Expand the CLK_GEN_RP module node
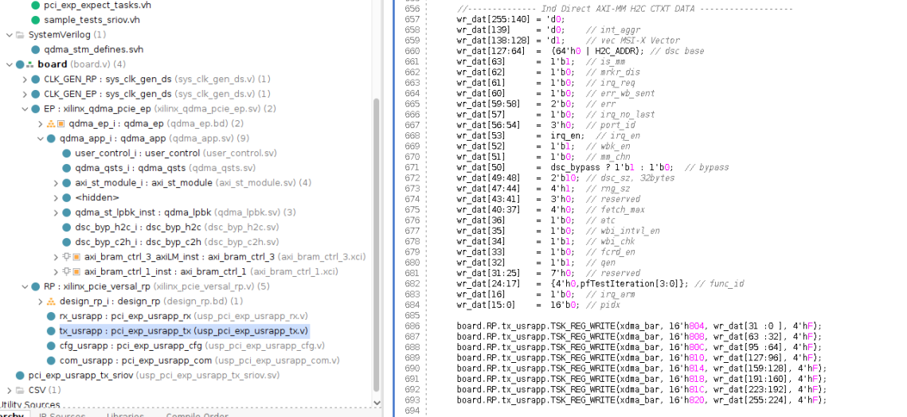 coord(24,80)
